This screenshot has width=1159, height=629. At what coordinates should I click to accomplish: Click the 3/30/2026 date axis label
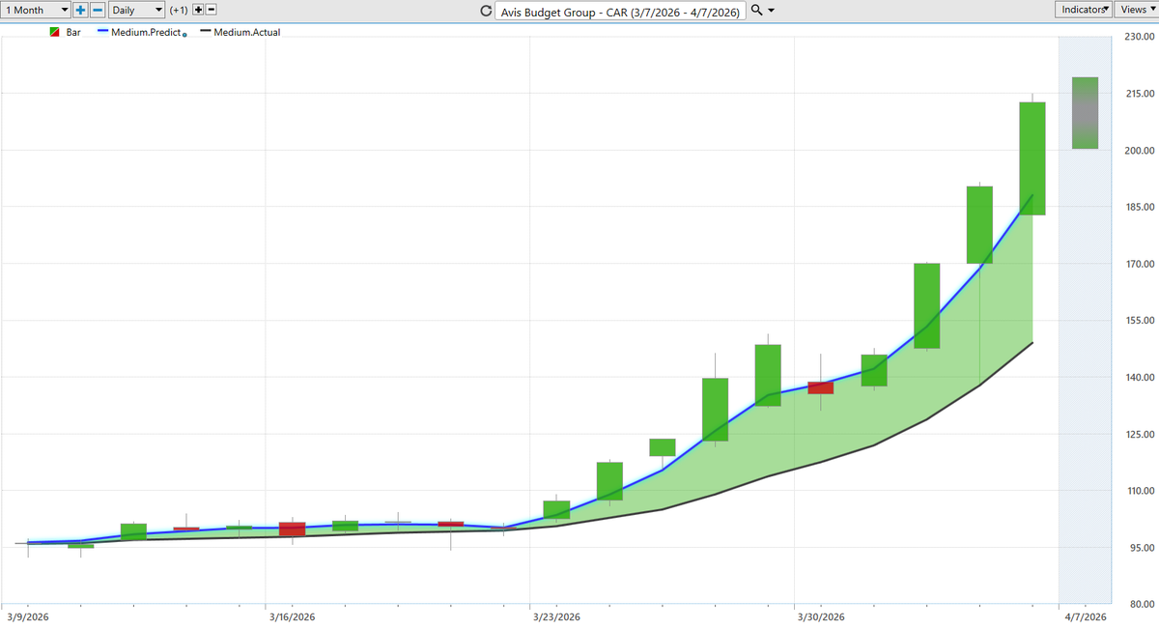click(x=821, y=616)
